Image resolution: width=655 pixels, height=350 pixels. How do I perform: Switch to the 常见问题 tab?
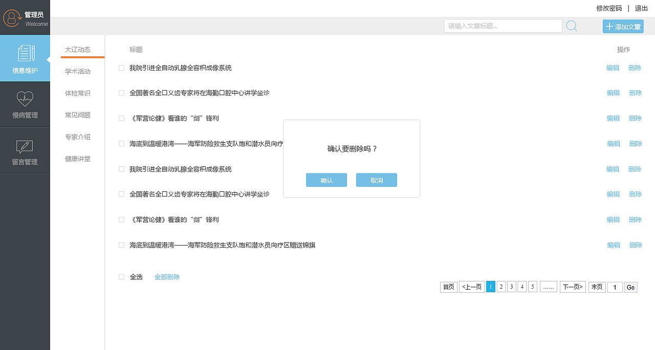[78, 115]
